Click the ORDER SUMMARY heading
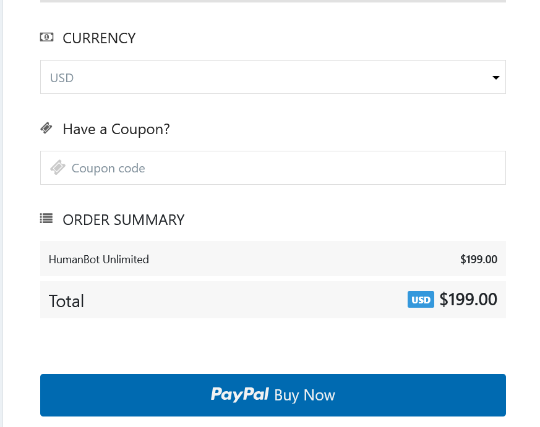540x427 pixels. tap(122, 219)
